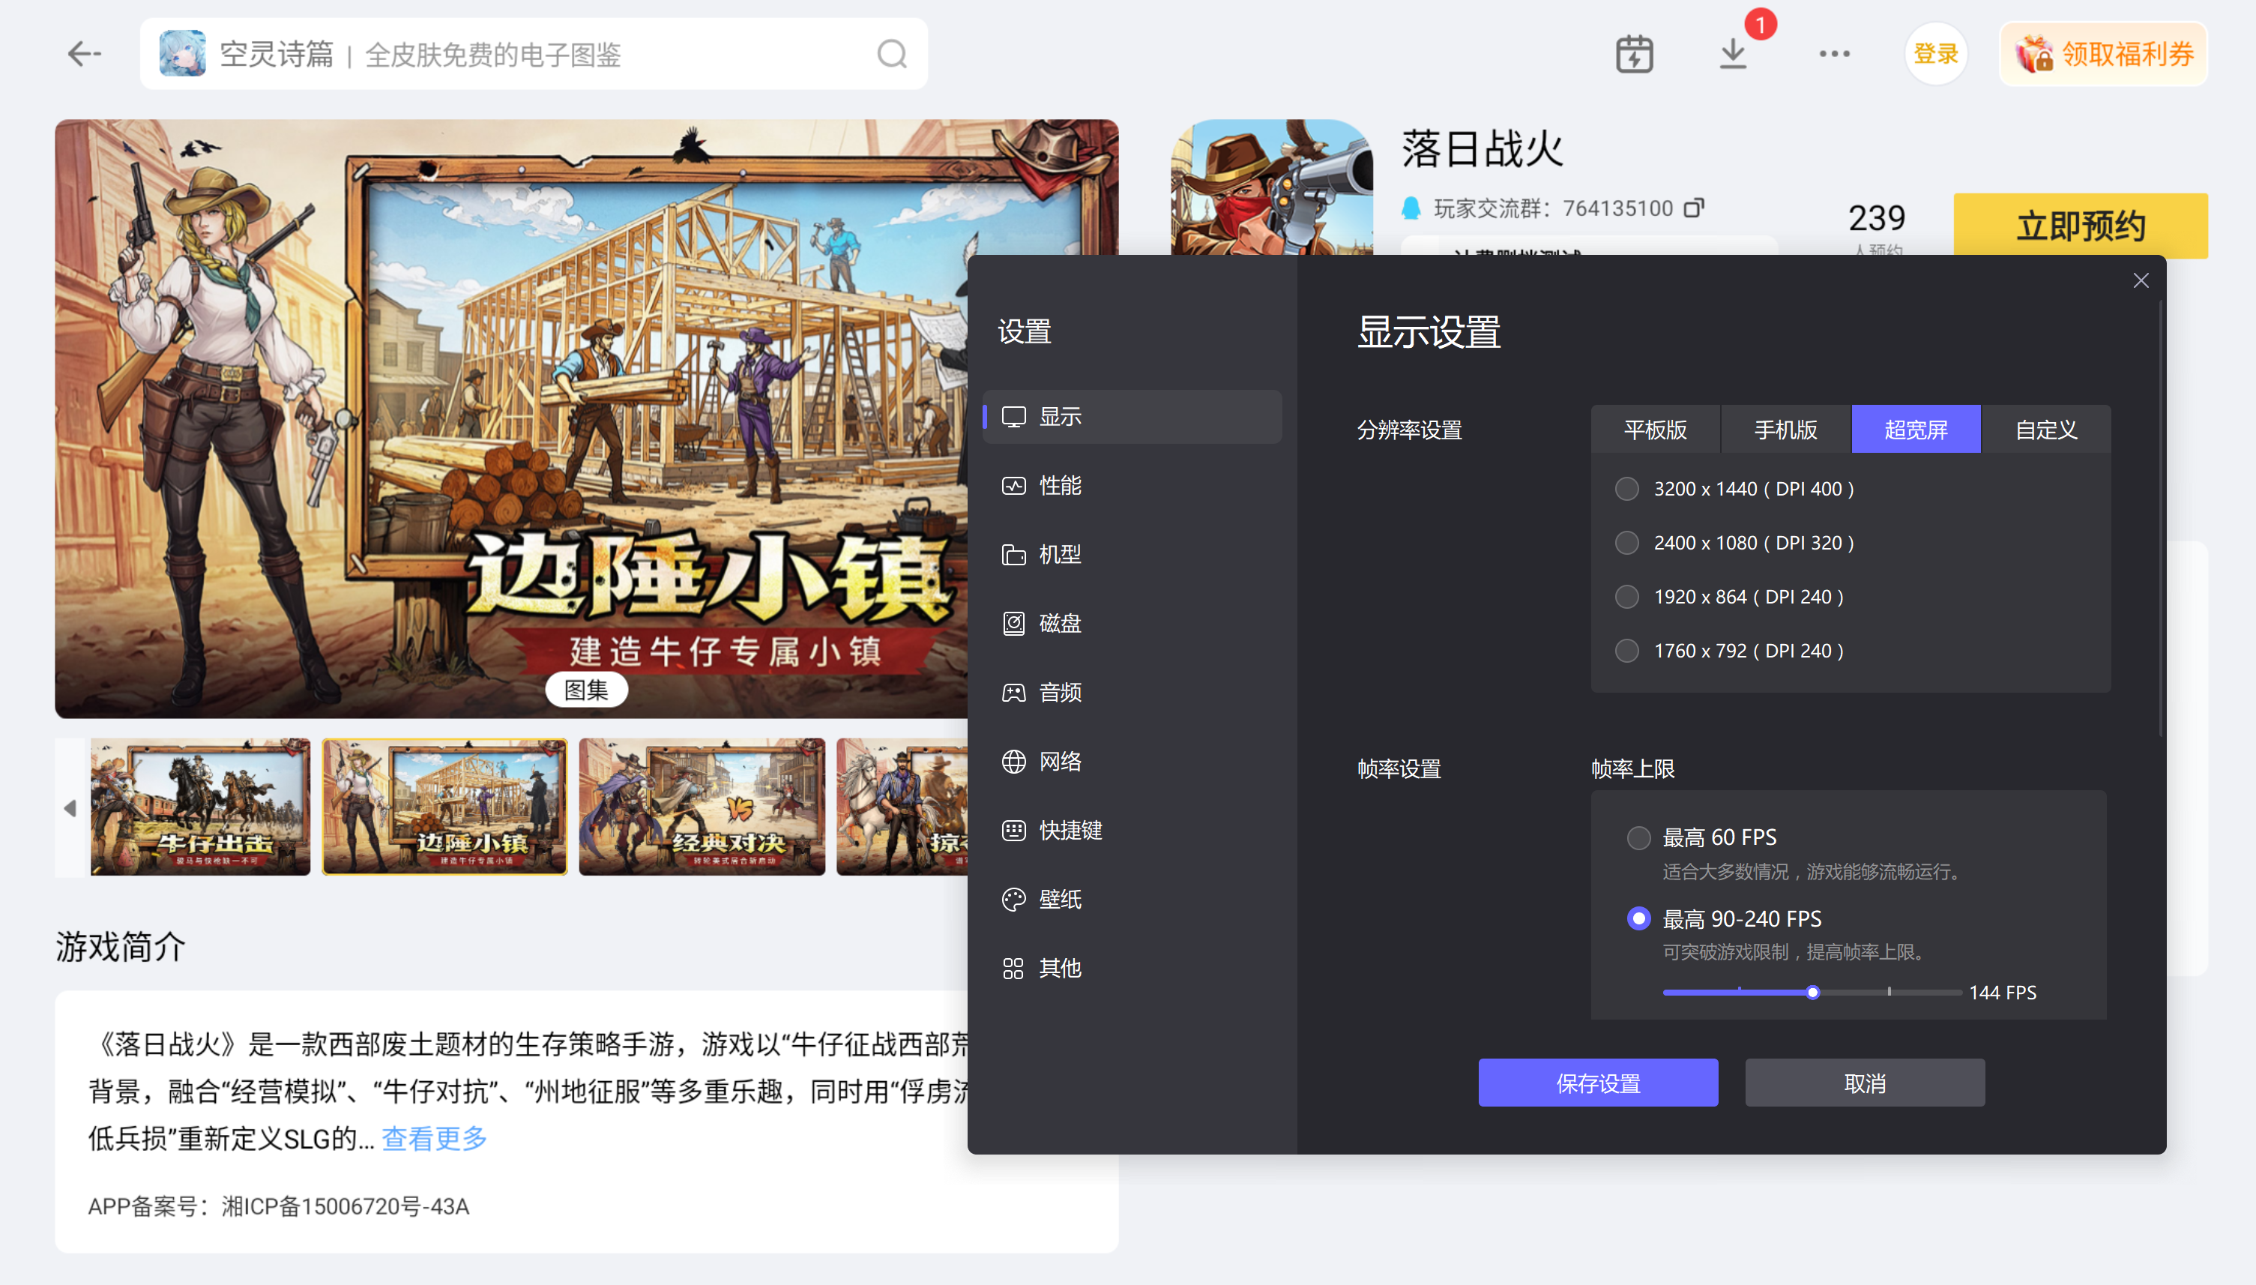Click the 取消 button
The height and width of the screenshot is (1285, 2256).
point(1864,1083)
